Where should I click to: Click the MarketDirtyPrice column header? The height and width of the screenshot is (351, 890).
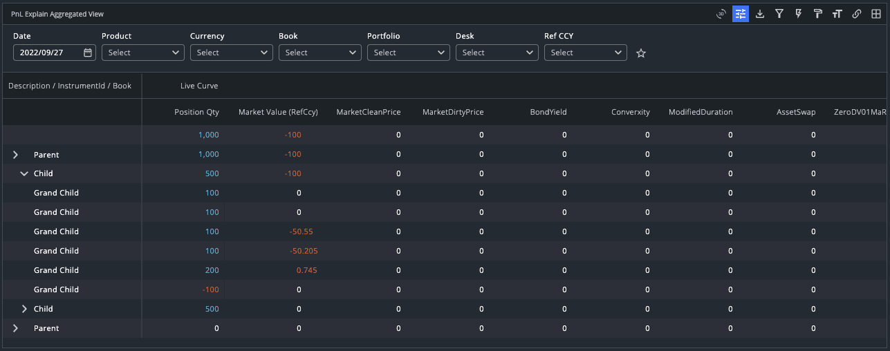click(453, 112)
